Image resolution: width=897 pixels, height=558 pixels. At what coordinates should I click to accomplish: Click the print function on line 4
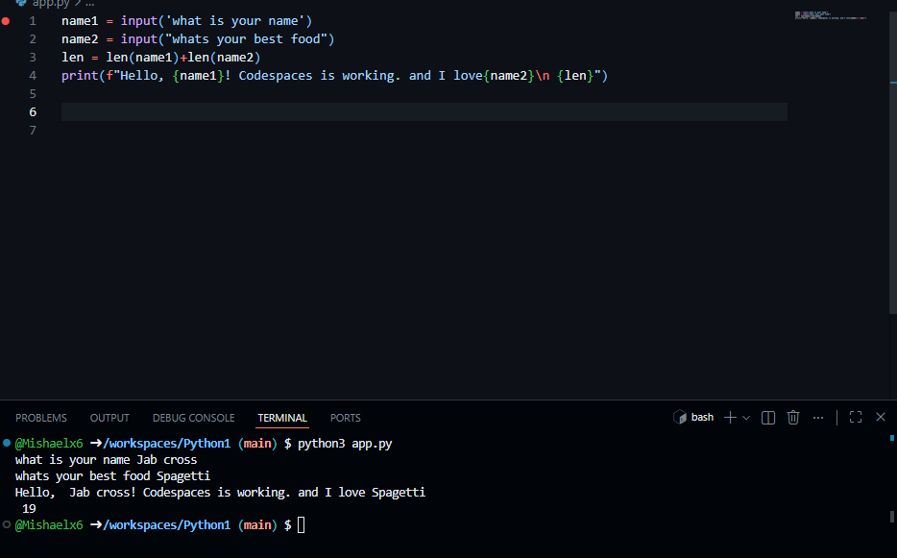[x=80, y=76]
